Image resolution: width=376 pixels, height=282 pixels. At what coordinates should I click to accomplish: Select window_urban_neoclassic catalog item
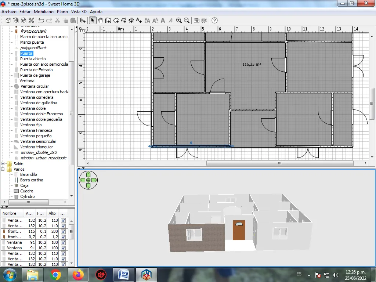click(43, 158)
